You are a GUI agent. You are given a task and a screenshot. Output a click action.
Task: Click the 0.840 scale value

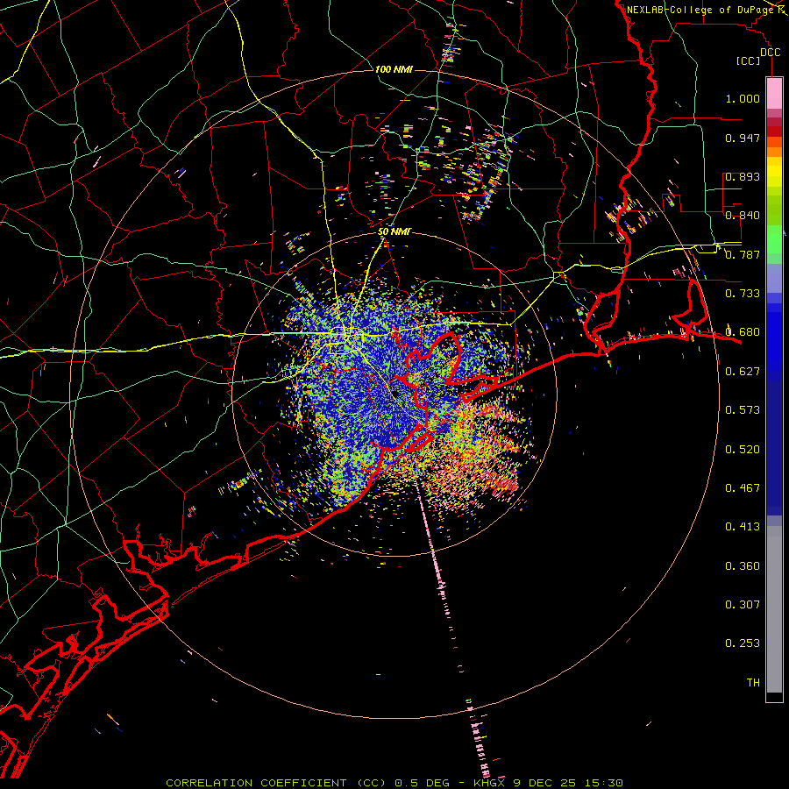[x=743, y=216]
